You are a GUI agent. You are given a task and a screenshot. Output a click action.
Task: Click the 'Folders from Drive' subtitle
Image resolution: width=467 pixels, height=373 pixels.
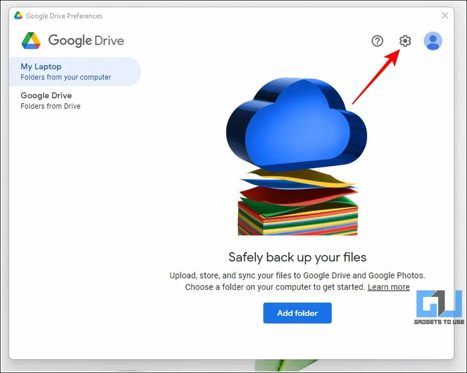click(x=50, y=106)
